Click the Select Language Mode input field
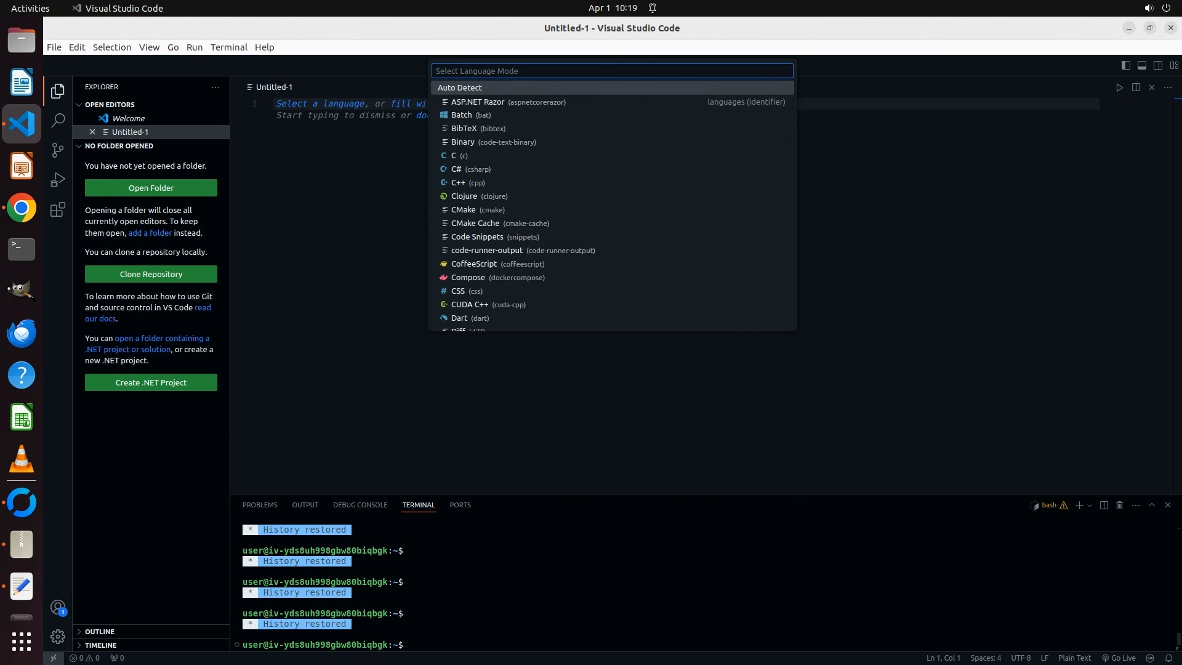 coord(612,71)
